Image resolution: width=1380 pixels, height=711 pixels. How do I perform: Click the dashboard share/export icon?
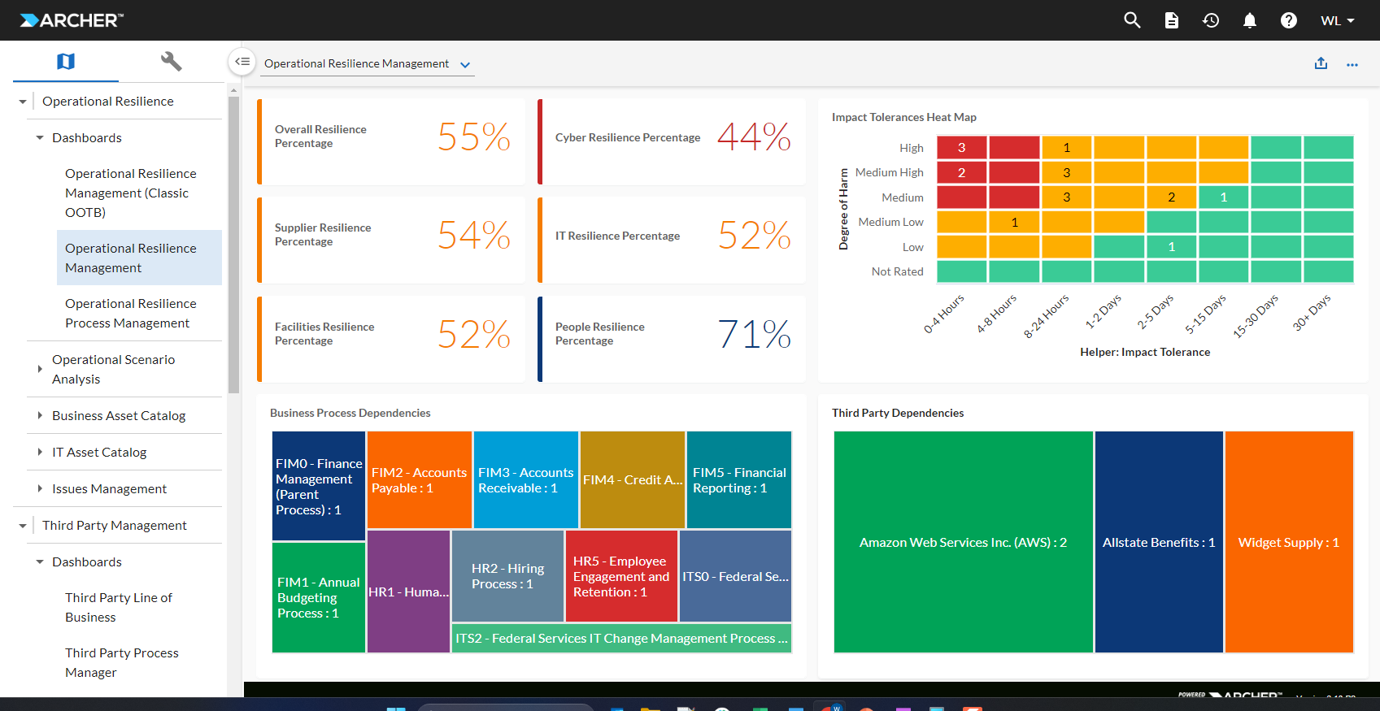(1321, 63)
